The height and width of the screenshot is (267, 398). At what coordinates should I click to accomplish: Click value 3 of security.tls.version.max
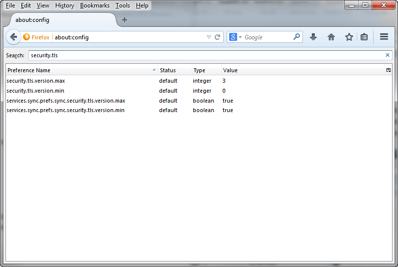coord(224,81)
